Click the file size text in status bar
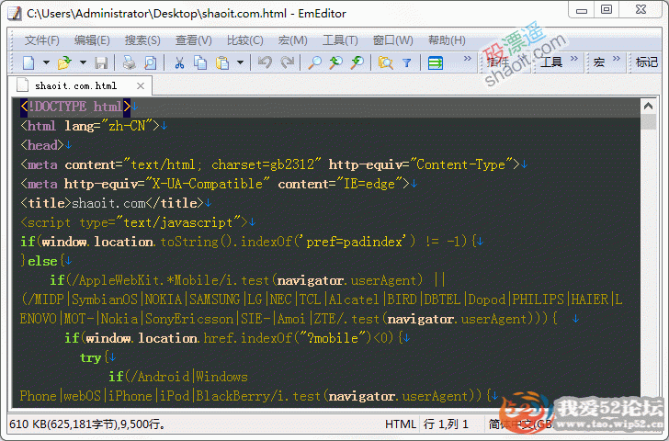The width and height of the screenshot is (669, 441). point(88,424)
